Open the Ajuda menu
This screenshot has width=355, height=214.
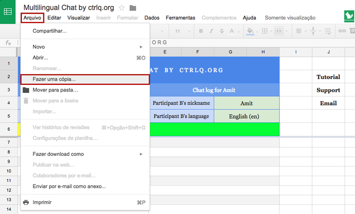(x=249, y=18)
